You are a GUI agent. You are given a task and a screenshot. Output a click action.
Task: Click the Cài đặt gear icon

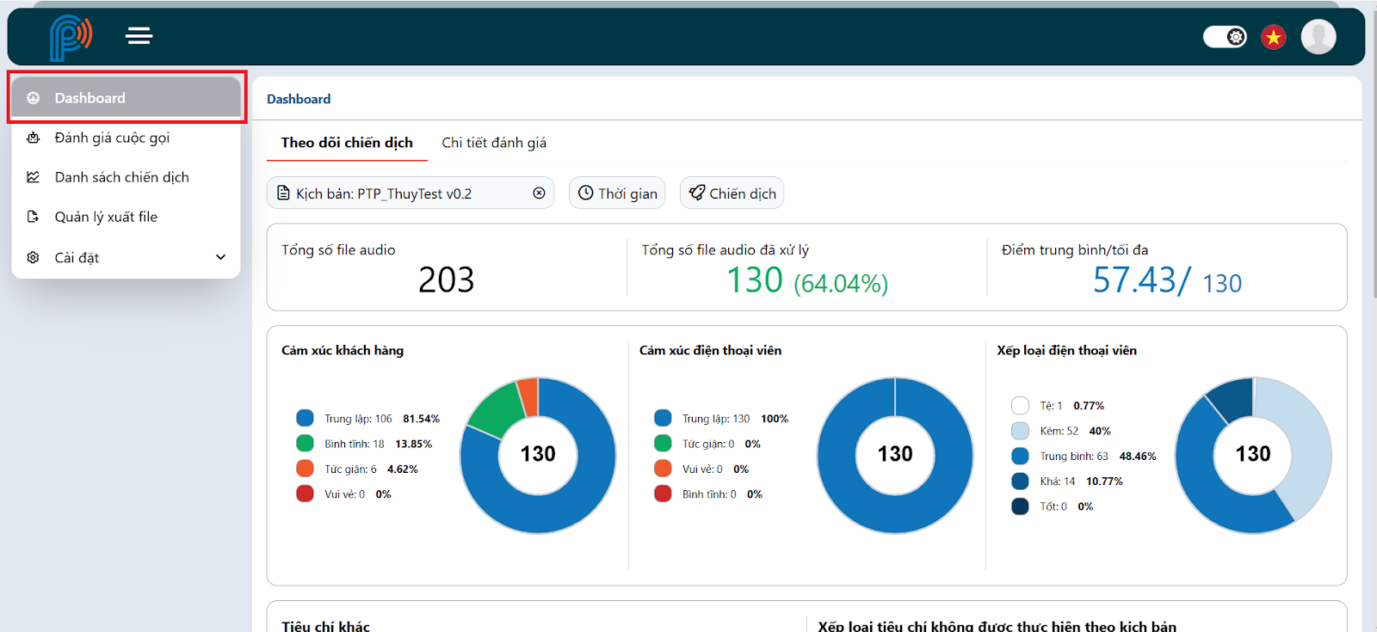pos(33,257)
